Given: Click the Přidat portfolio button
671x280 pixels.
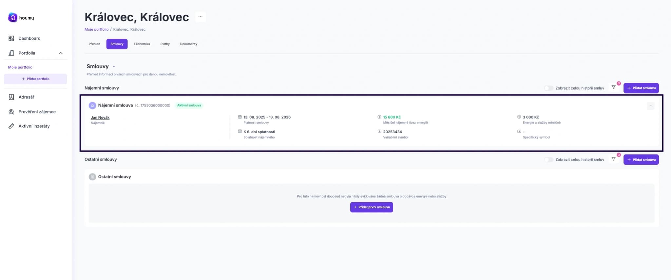Looking at the screenshot, I should [35, 79].
